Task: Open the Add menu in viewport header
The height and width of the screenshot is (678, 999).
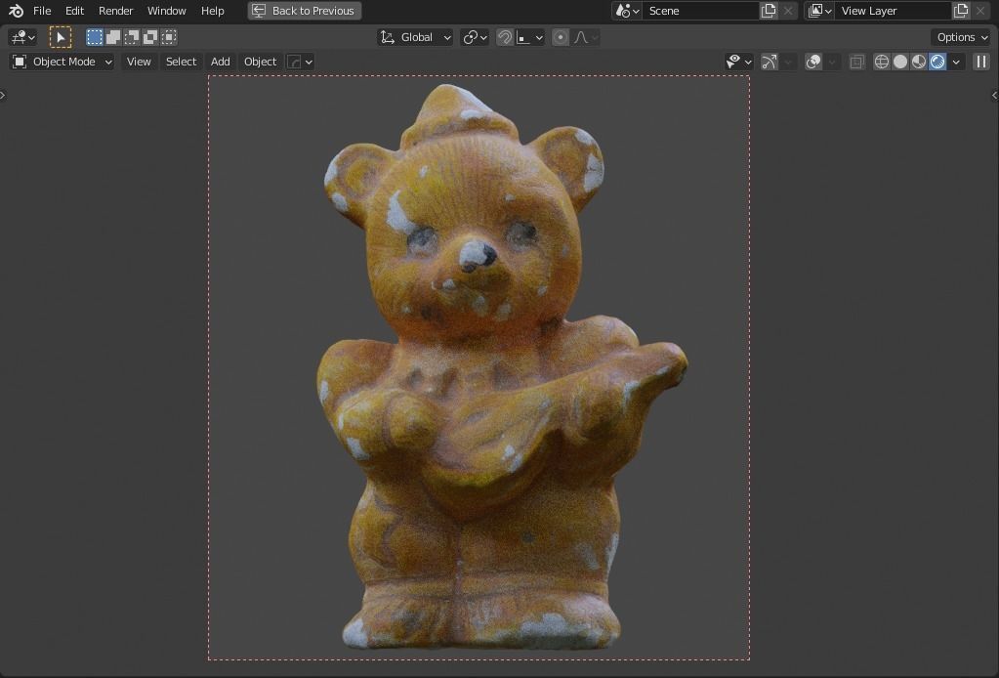Action: click(221, 62)
